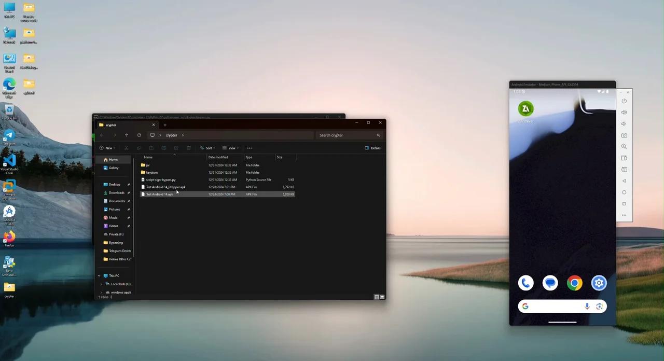Viewport: 664px width, 361px height.
Task: Select the script-sign-bypass.py file
Action: tap(160, 180)
